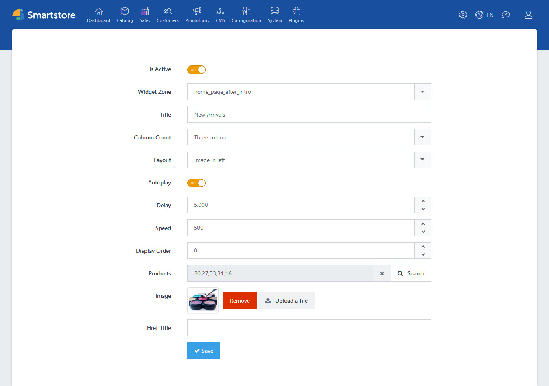The width and height of the screenshot is (549, 386).
Task: Remove the uploaded image
Action: coord(239,301)
